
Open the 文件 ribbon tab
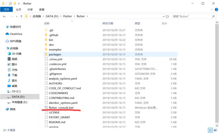(6, 9)
